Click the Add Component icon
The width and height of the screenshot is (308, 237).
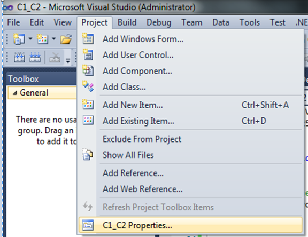click(88, 70)
